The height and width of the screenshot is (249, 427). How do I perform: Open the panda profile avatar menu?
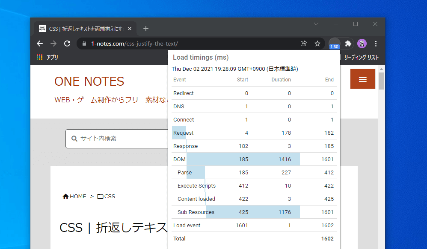pyautogui.click(x=362, y=43)
